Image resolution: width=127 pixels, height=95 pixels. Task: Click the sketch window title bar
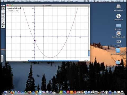pos(48,5)
